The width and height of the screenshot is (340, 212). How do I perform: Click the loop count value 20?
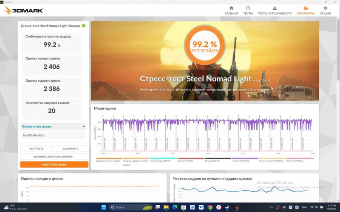[x=51, y=111]
